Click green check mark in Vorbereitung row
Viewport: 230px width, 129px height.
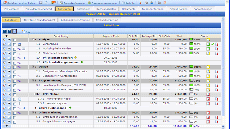(x=213, y=44)
